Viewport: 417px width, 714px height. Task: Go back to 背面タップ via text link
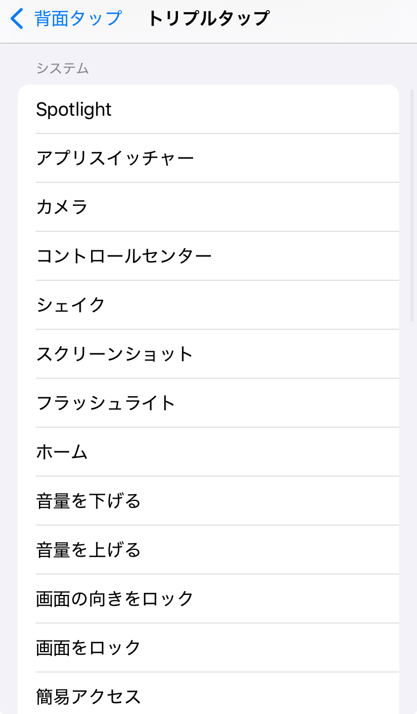[x=78, y=18]
